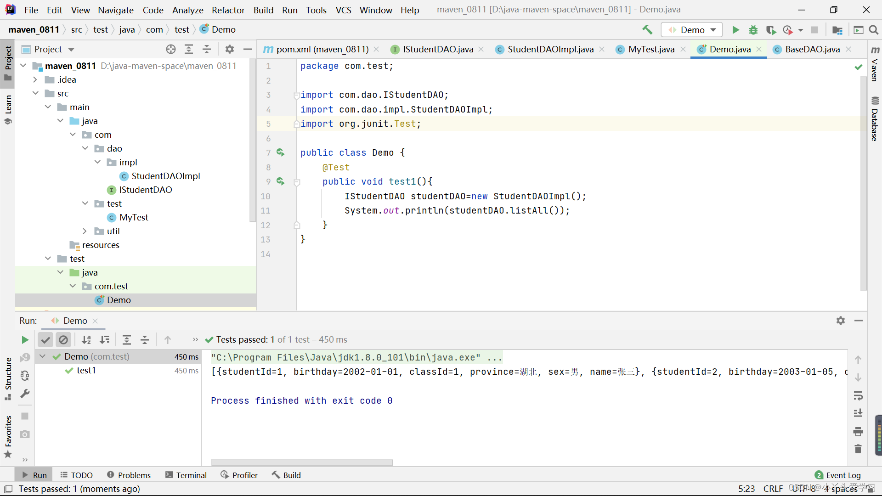Click CRLF line separator in status bar
Screen dimensions: 882x496
(x=773, y=489)
